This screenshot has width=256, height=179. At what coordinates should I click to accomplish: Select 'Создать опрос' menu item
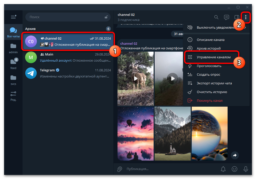tap(216, 74)
